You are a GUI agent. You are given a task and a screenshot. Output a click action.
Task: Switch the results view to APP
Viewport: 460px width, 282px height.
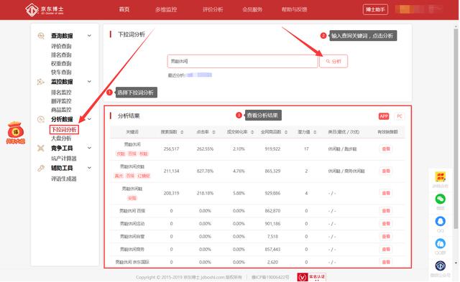(x=384, y=116)
